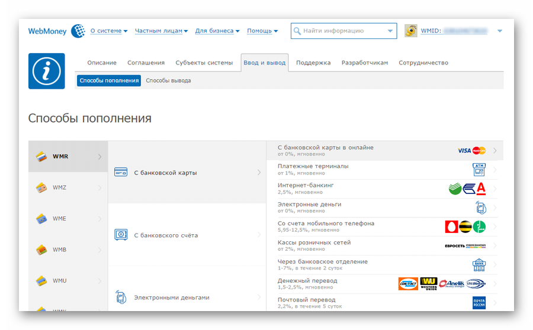Viewport: 533px width, 330px height.
Task: Select the WMZ wallet icon
Action: 41,187
